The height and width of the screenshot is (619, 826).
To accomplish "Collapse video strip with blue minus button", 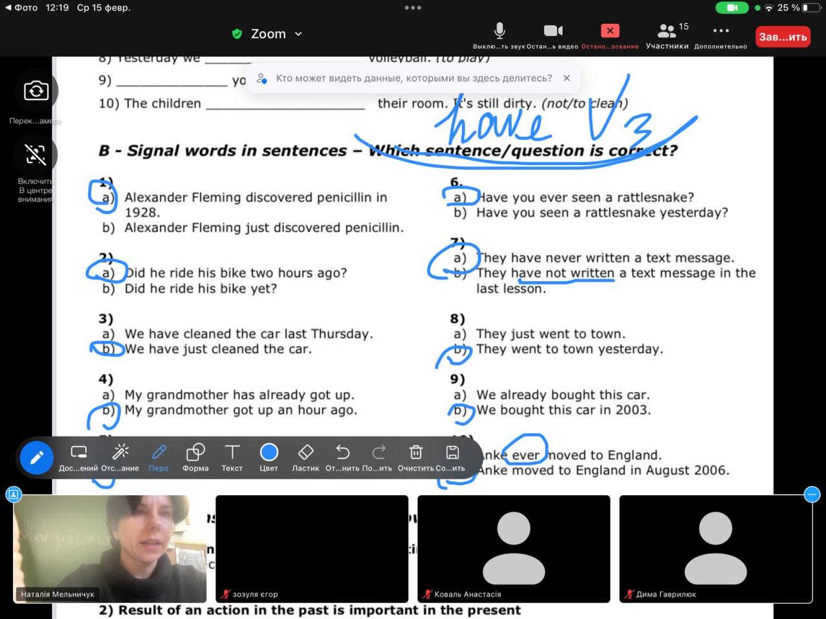I will click(812, 495).
